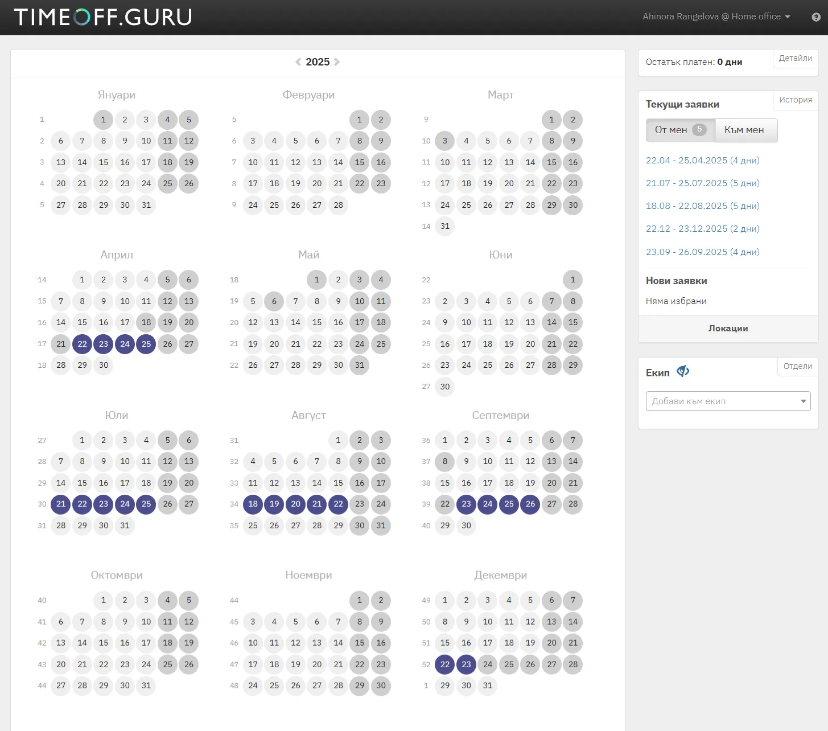Select January 15 in the calendar
The width and height of the screenshot is (828, 731).
(104, 162)
